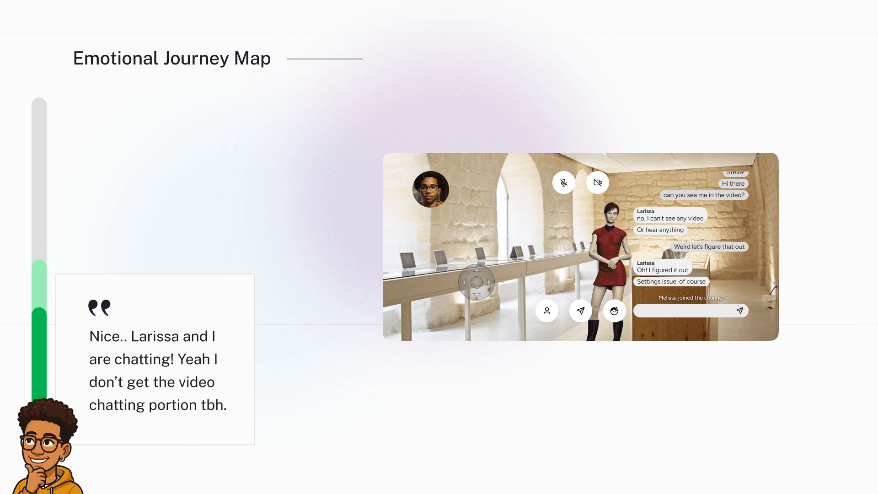Viewport: 878px width, 494px height.
Task: Click the joystick center knob
Action: coord(476,282)
